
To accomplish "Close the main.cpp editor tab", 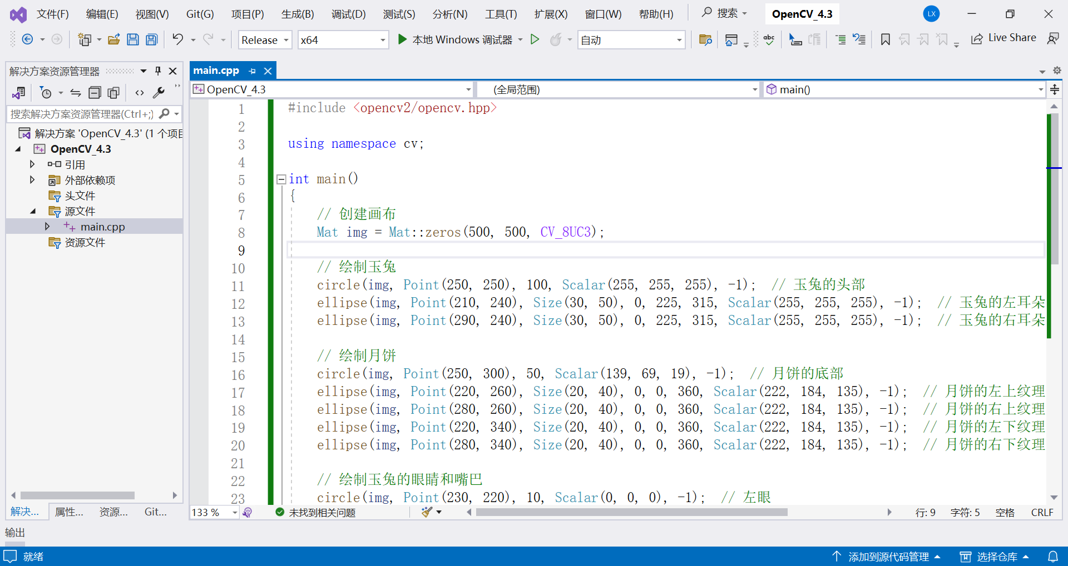I will tap(268, 71).
